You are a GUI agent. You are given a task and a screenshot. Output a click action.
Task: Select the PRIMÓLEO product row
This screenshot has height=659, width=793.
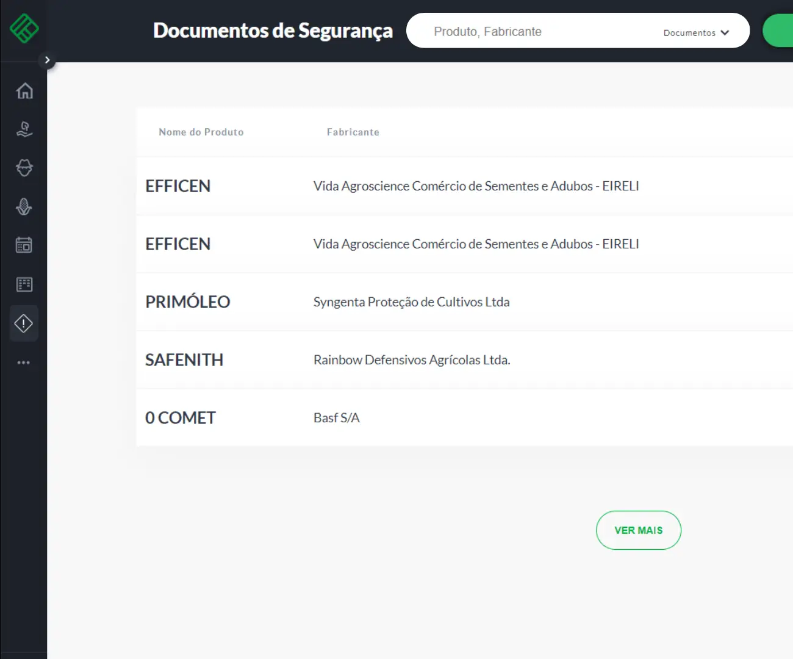pos(464,302)
